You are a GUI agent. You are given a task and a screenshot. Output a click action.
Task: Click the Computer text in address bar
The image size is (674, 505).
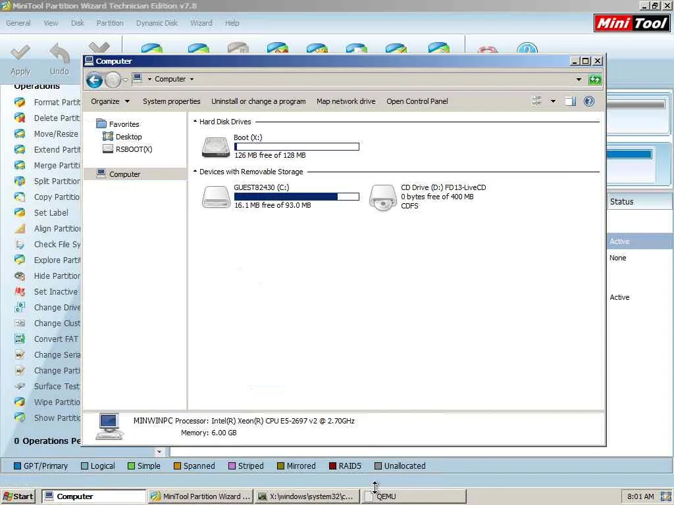point(170,80)
